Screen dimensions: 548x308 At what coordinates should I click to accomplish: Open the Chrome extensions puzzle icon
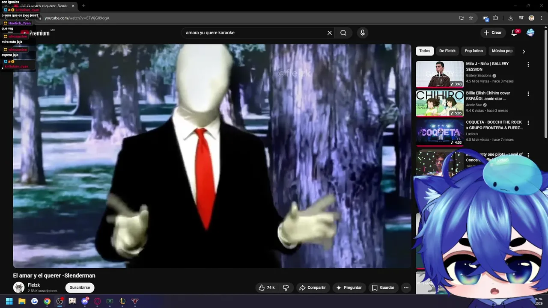click(496, 18)
